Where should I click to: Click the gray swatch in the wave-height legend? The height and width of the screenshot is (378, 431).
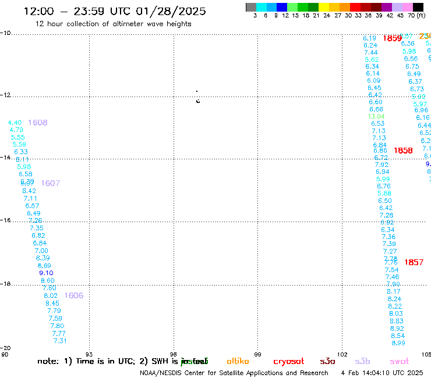(x=251, y=8)
